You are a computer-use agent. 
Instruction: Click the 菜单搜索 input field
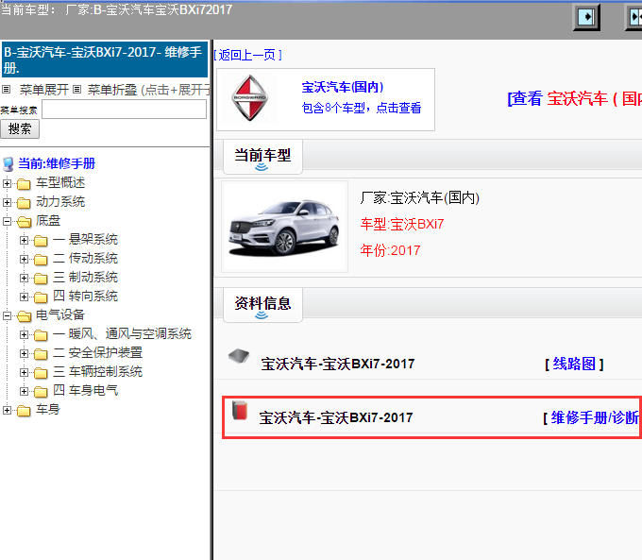[x=124, y=110]
